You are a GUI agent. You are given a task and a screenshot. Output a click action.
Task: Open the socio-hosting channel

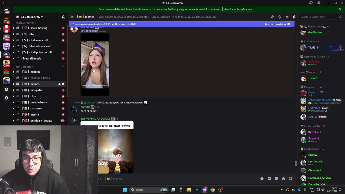coord(40,28)
